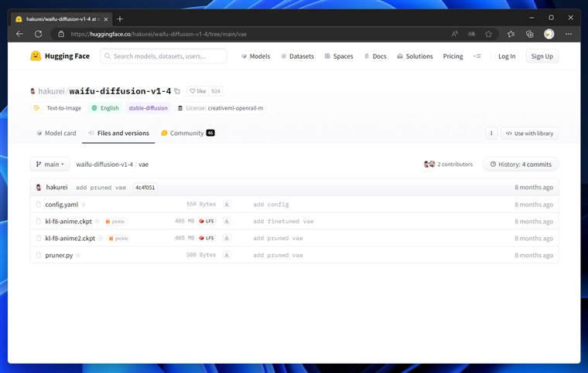This screenshot has height=373, width=588.
Task: Open the kl-f8-anime.ckpt file
Action: tap(68, 222)
